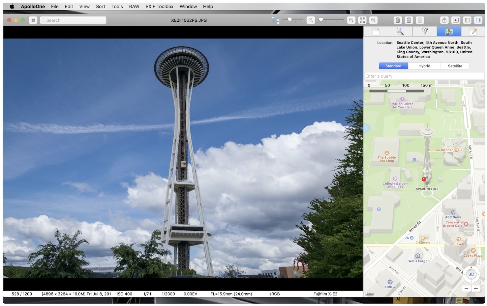Click the ISO 400 status bar value
The image size is (487, 306).
pos(124,294)
